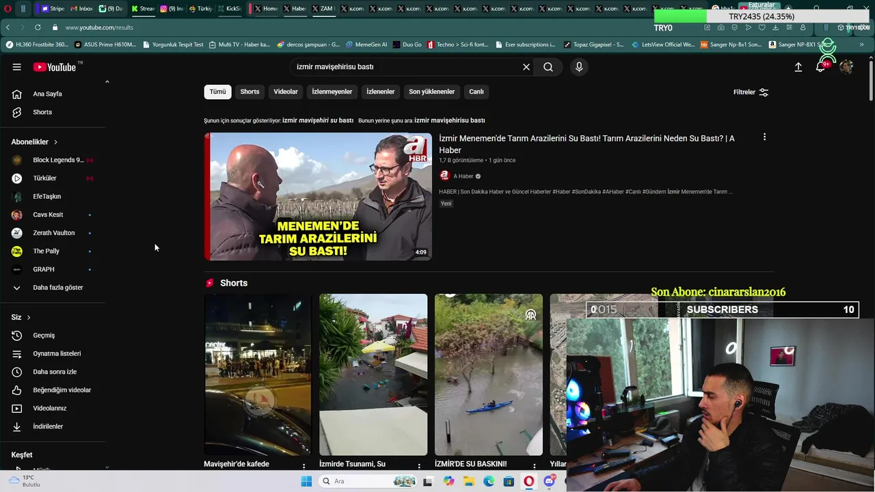Select the İzlenmeyenler filter chip
875x492 pixels.
click(332, 92)
